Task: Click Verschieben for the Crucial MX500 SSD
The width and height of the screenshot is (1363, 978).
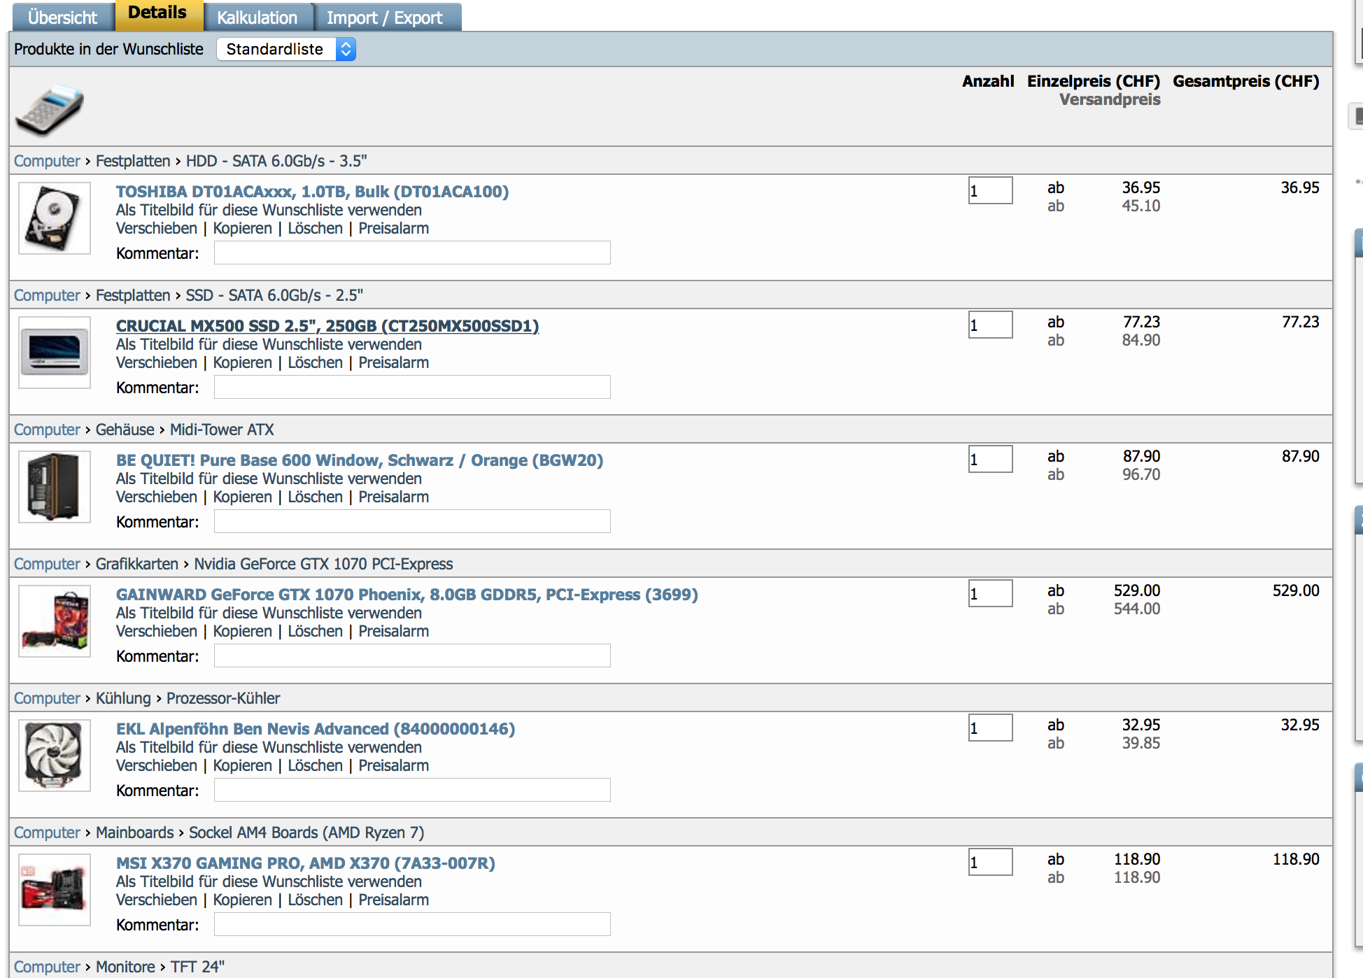Action: [157, 362]
